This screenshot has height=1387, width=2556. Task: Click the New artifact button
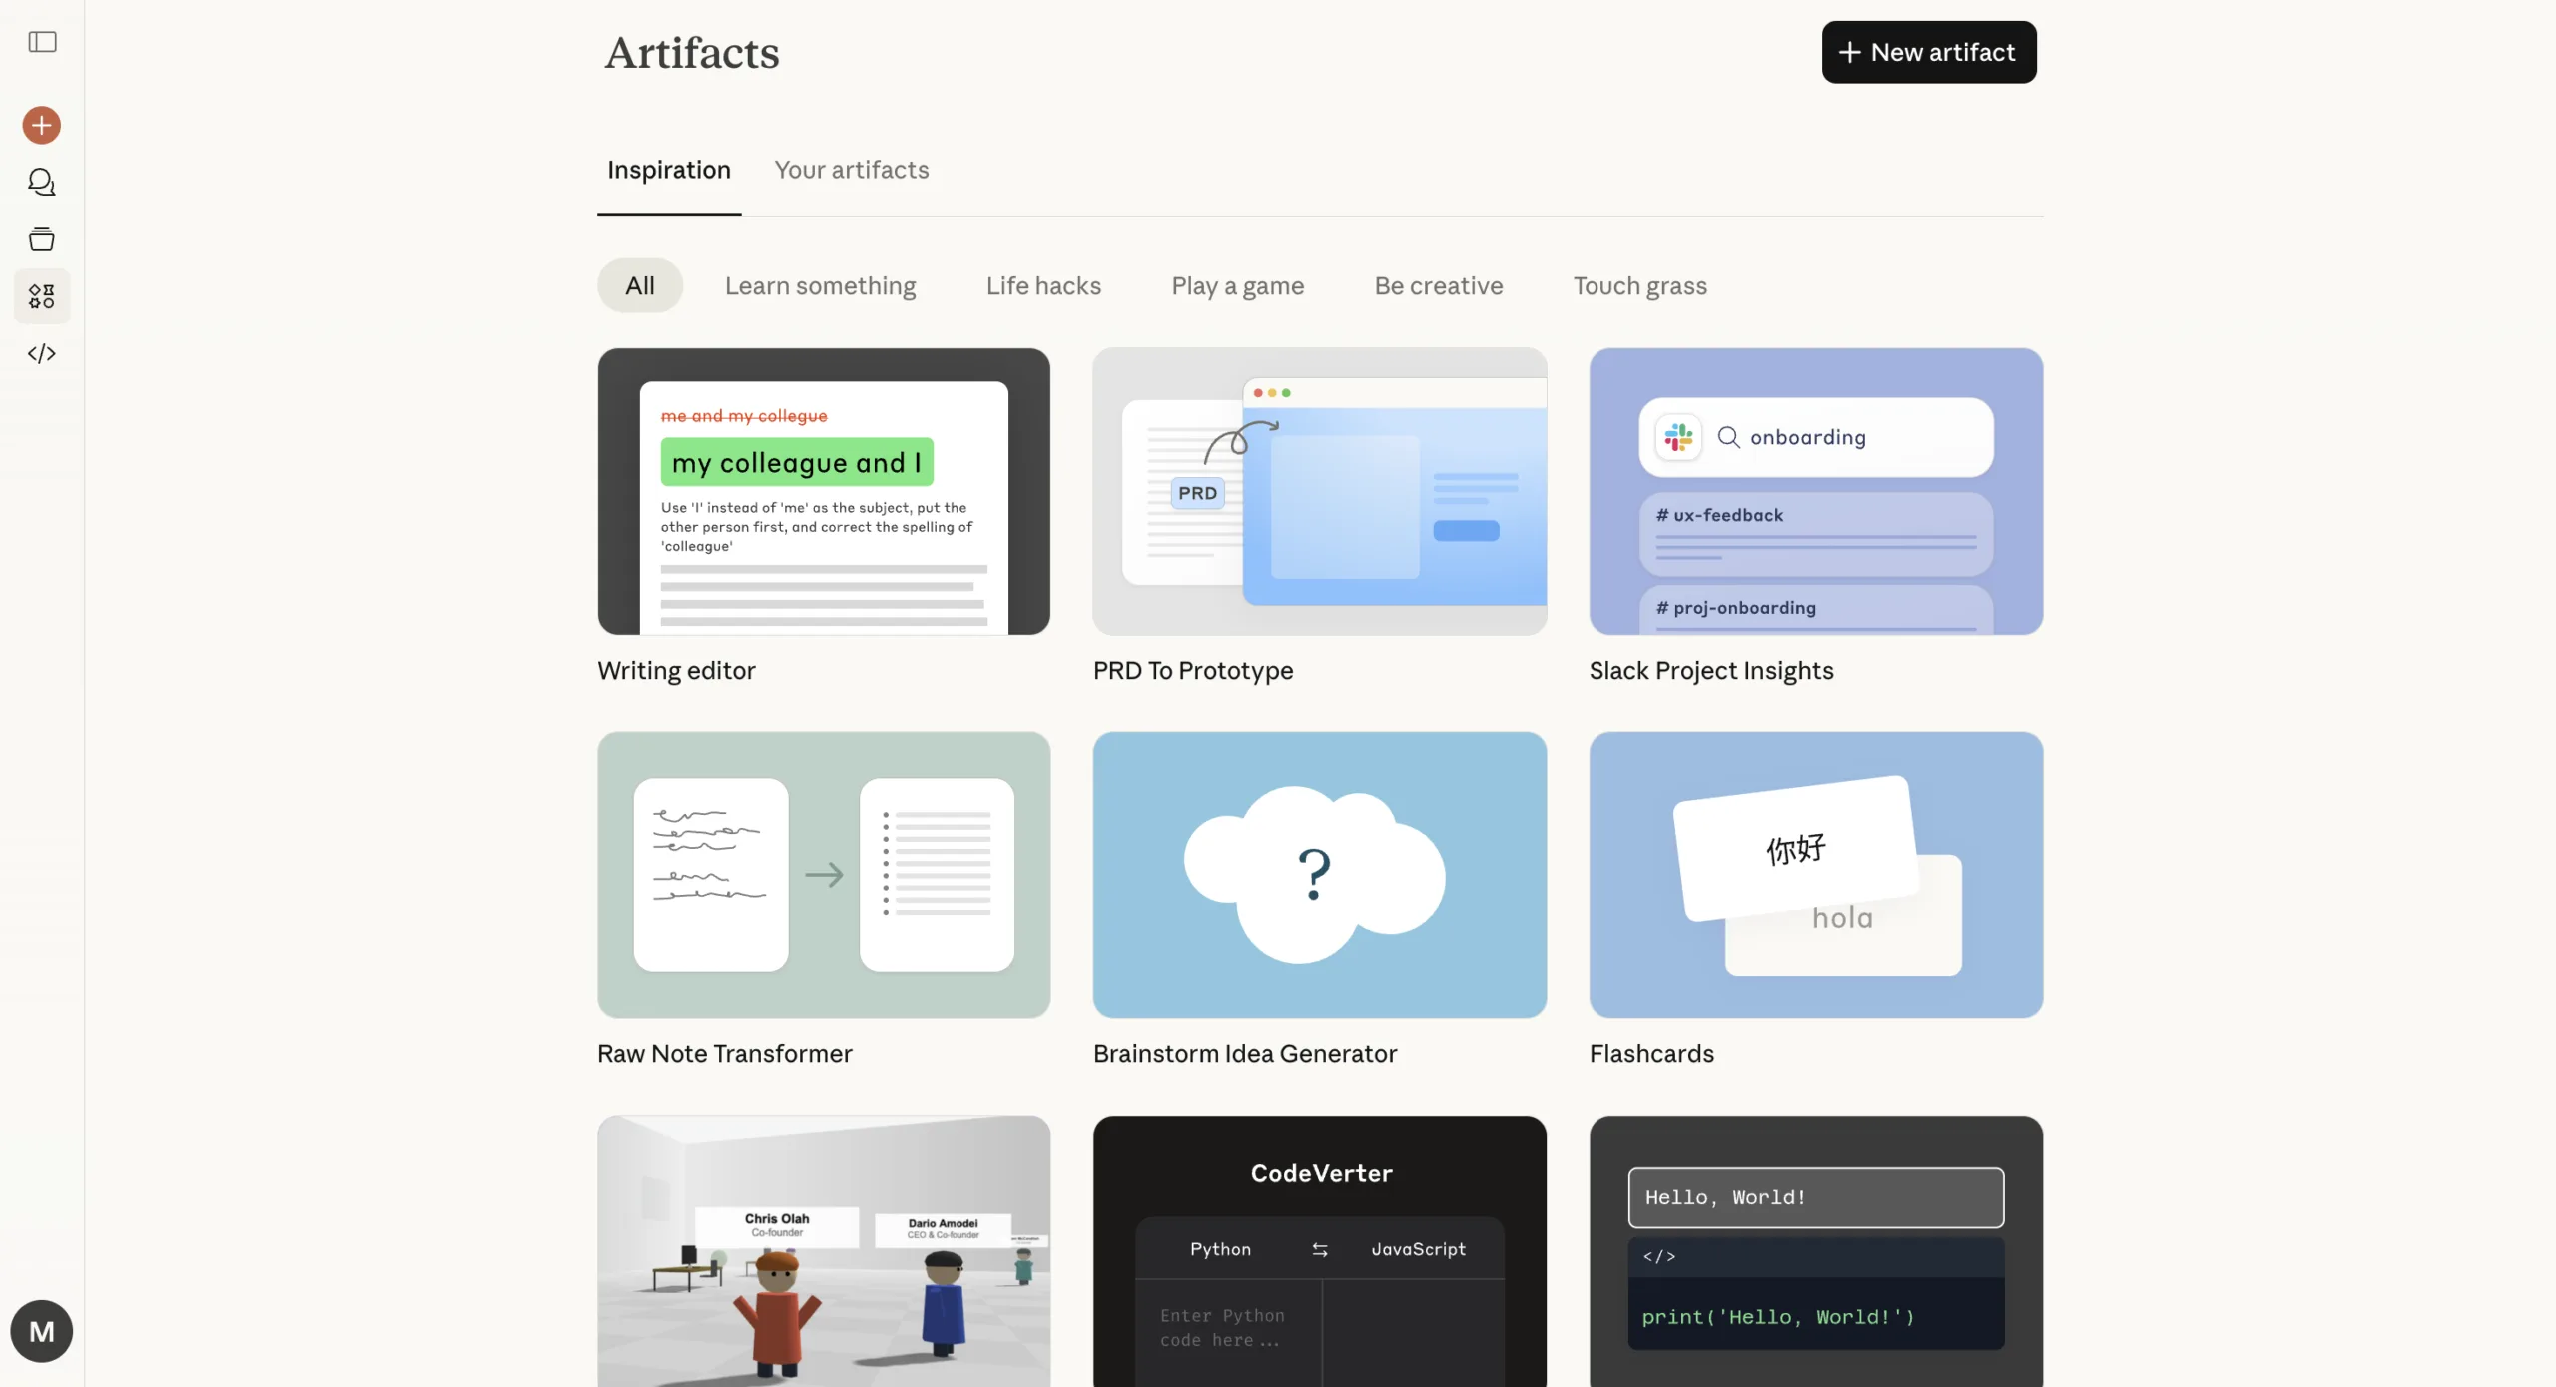(x=1928, y=52)
